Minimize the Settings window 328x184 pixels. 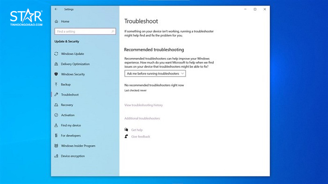tap(245, 9)
